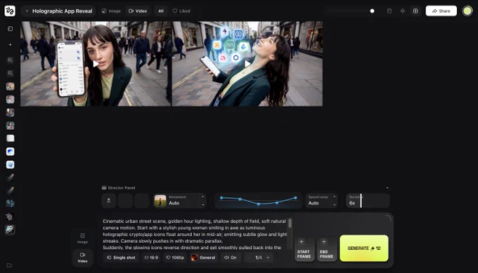Click the Share button

pyautogui.click(x=441, y=11)
